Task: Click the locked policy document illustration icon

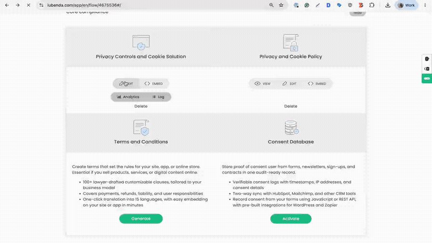Action: click(291, 43)
